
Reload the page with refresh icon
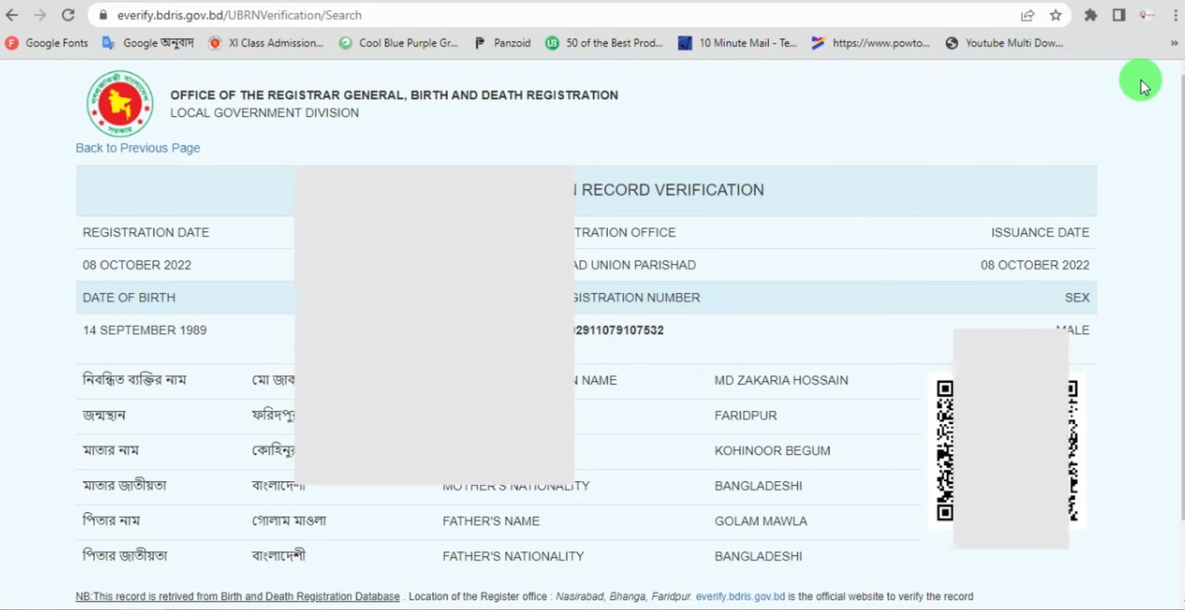coord(68,15)
